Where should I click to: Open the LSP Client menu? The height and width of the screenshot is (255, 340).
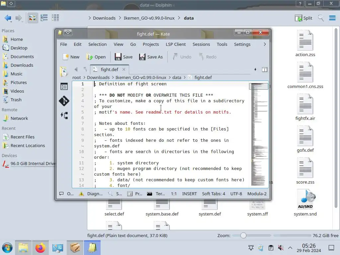coord(176,44)
